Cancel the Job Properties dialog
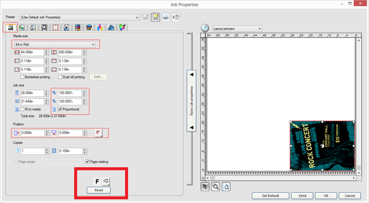369x203 pixels. [x=350, y=196]
